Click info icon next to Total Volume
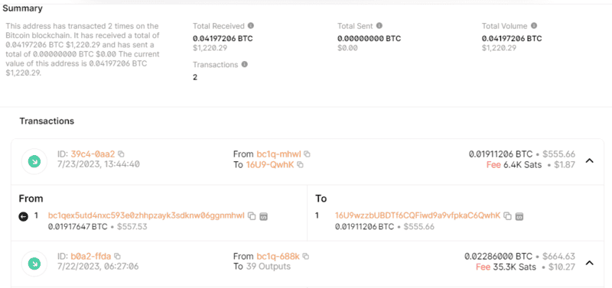 [x=534, y=26]
